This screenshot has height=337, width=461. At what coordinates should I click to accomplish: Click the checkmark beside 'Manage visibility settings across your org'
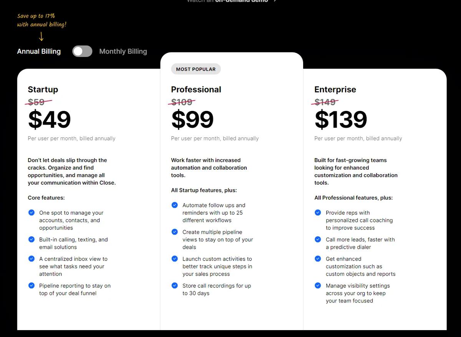318,286
